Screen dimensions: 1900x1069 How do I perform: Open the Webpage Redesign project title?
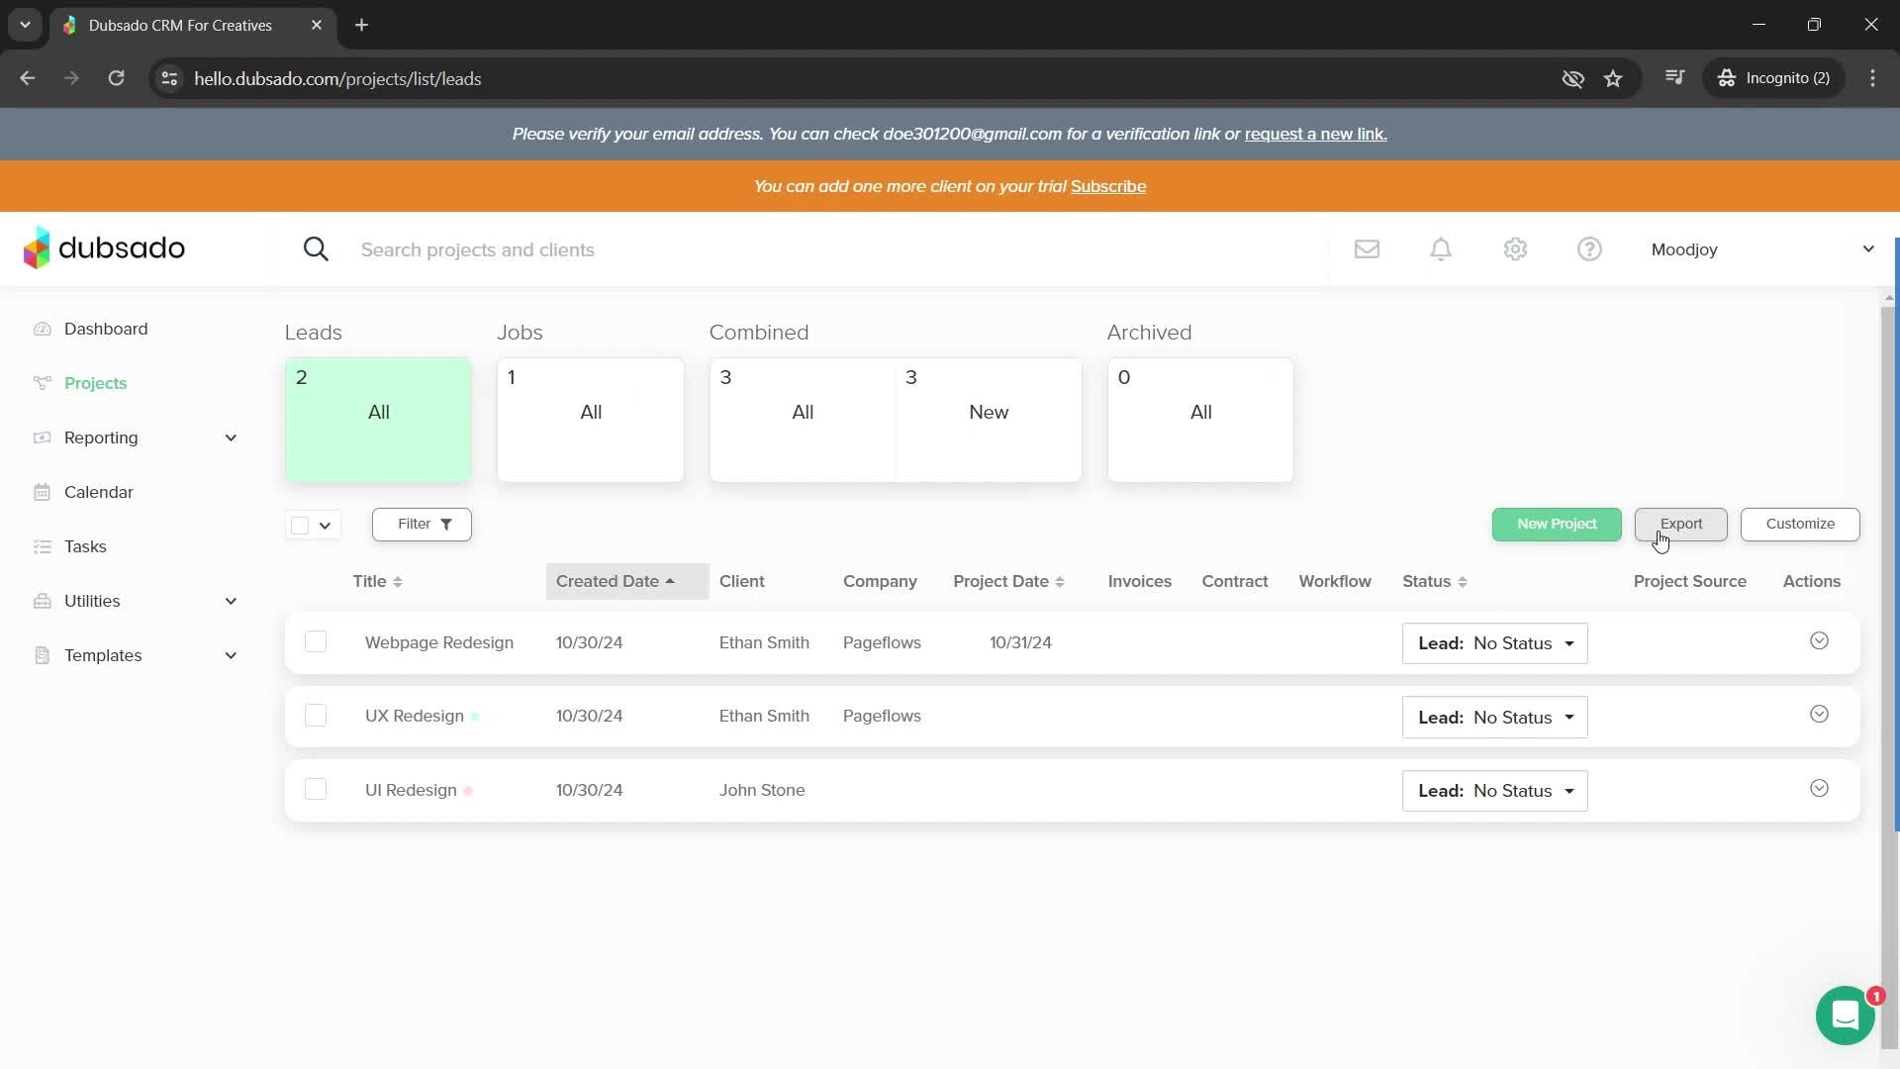click(439, 642)
